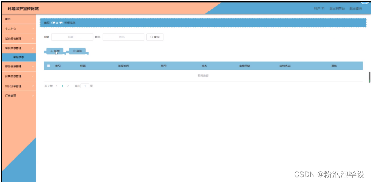Click the 索引 column header
The width and height of the screenshot is (371, 182).
tap(58, 66)
